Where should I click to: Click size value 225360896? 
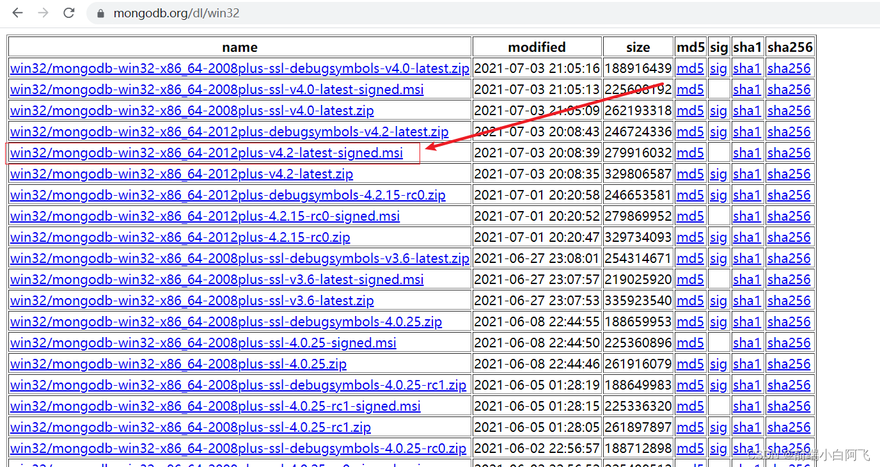[x=638, y=343]
